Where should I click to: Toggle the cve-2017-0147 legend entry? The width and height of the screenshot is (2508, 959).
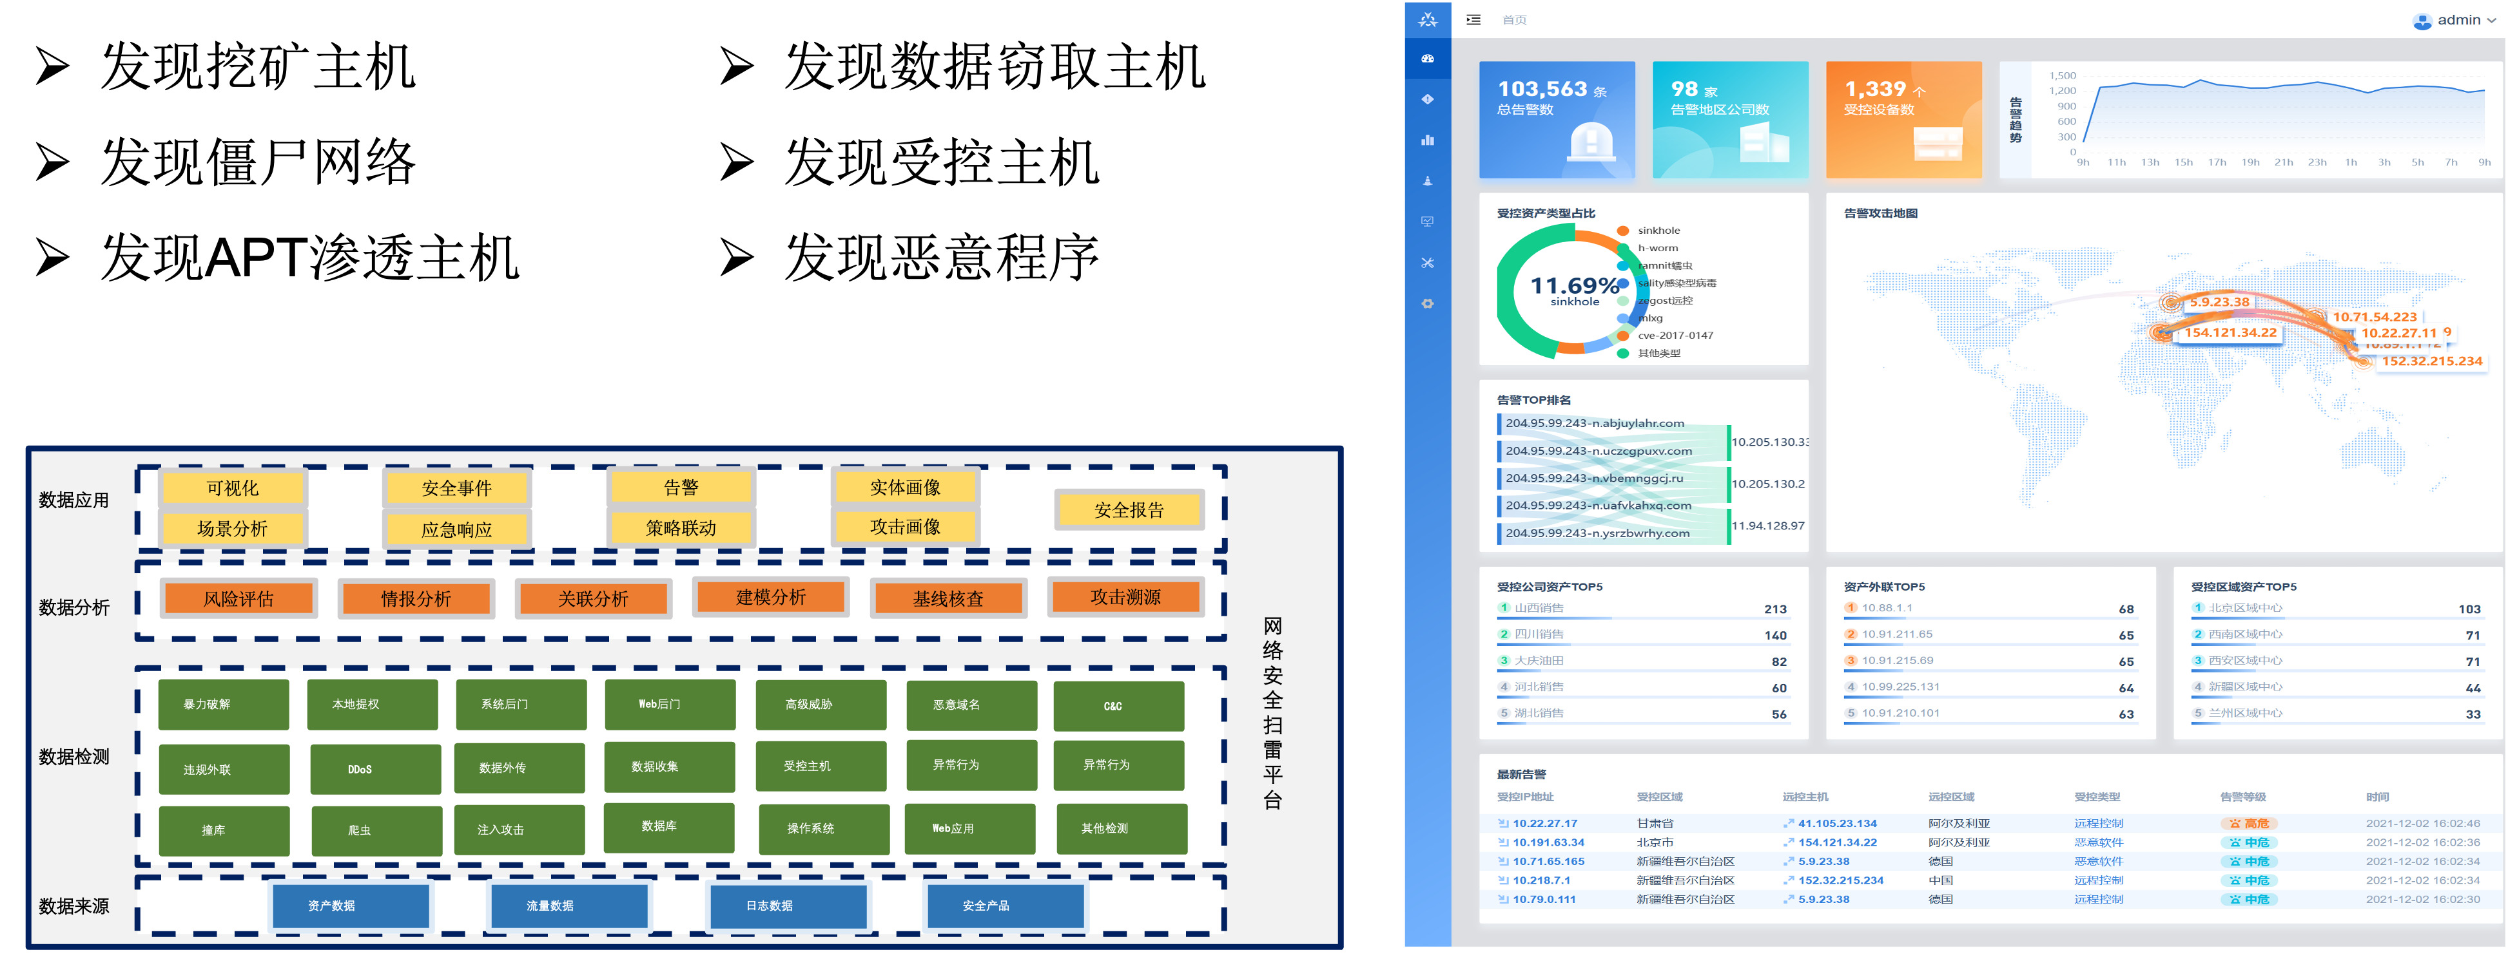pos(1674,336)
